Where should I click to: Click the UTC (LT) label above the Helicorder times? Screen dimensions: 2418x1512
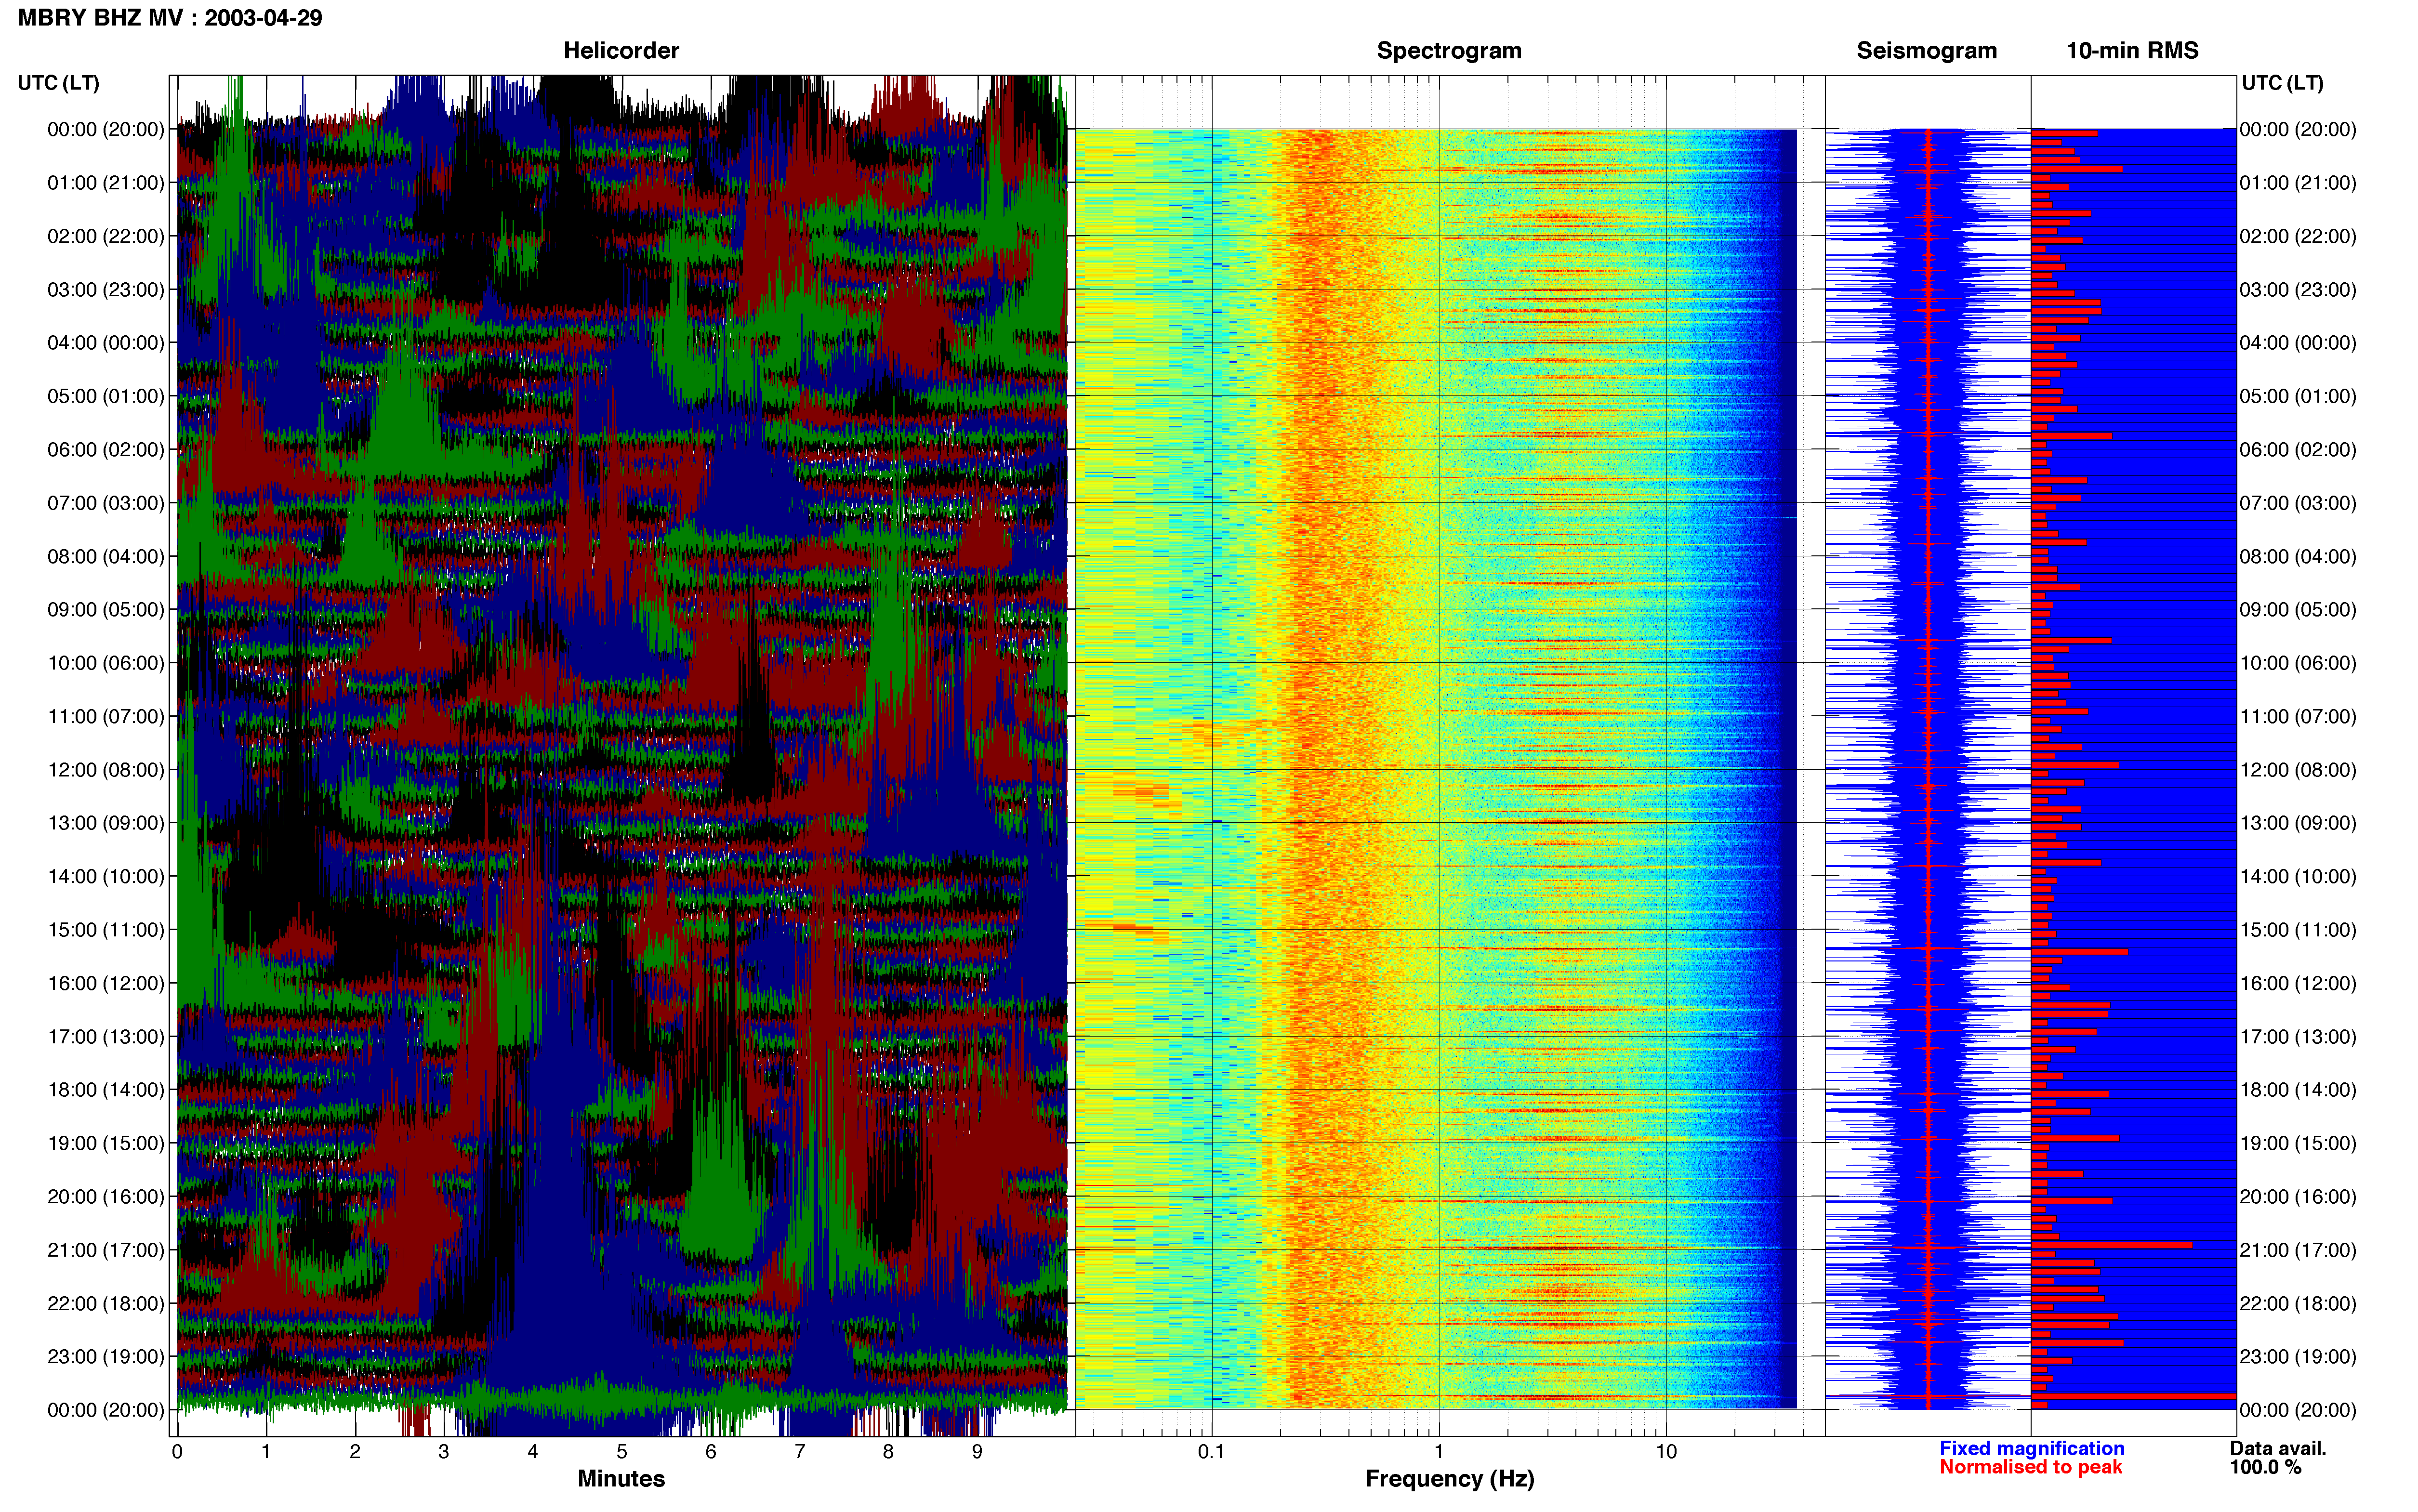(59, 83)
